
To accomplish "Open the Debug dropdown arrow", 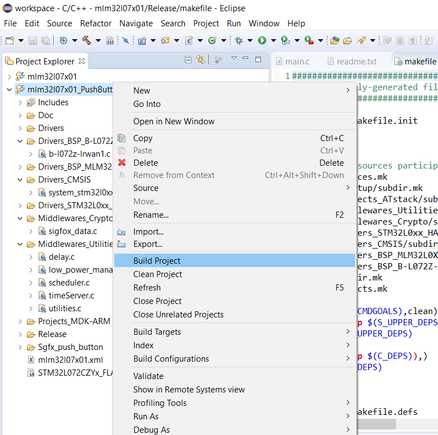I will [250, 41].
